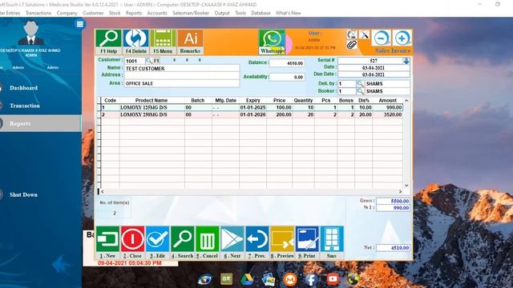Open the Reports menu in menu bar

134,13
